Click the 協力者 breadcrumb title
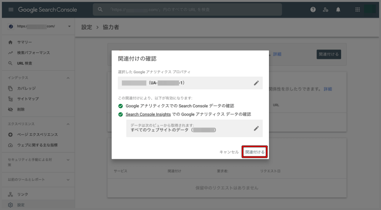Screen dimensions: 381x210 111,27
